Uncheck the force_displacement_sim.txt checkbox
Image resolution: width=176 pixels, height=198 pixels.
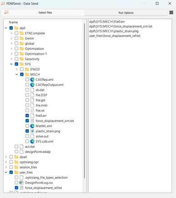(x=27, y=121)
